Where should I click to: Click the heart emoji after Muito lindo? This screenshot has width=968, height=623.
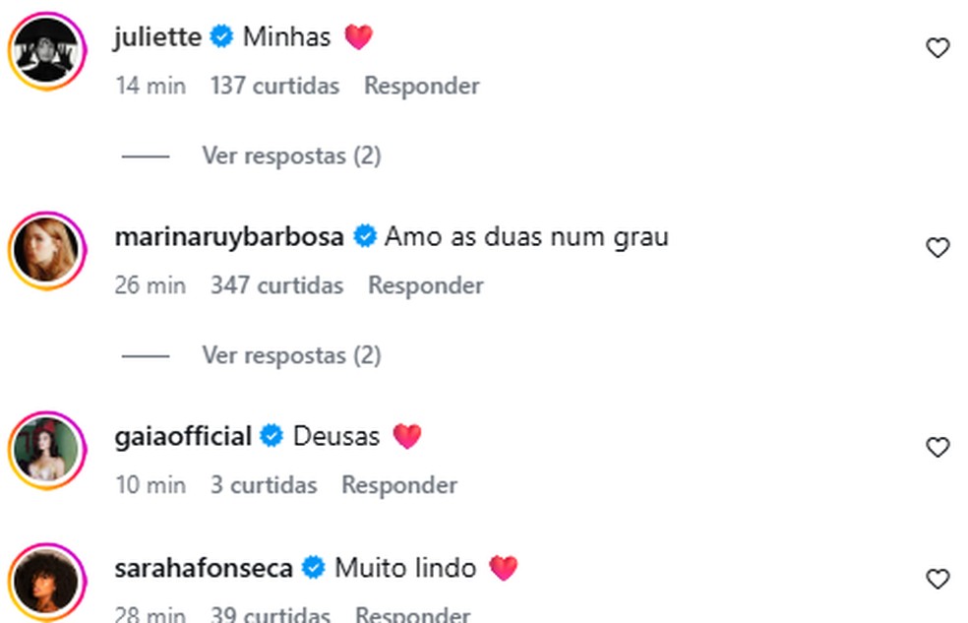pyautogui.click(x=504, y=567)
